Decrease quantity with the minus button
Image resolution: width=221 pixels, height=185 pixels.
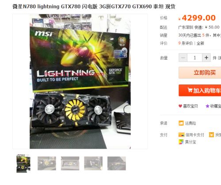(x=183, y=58)
